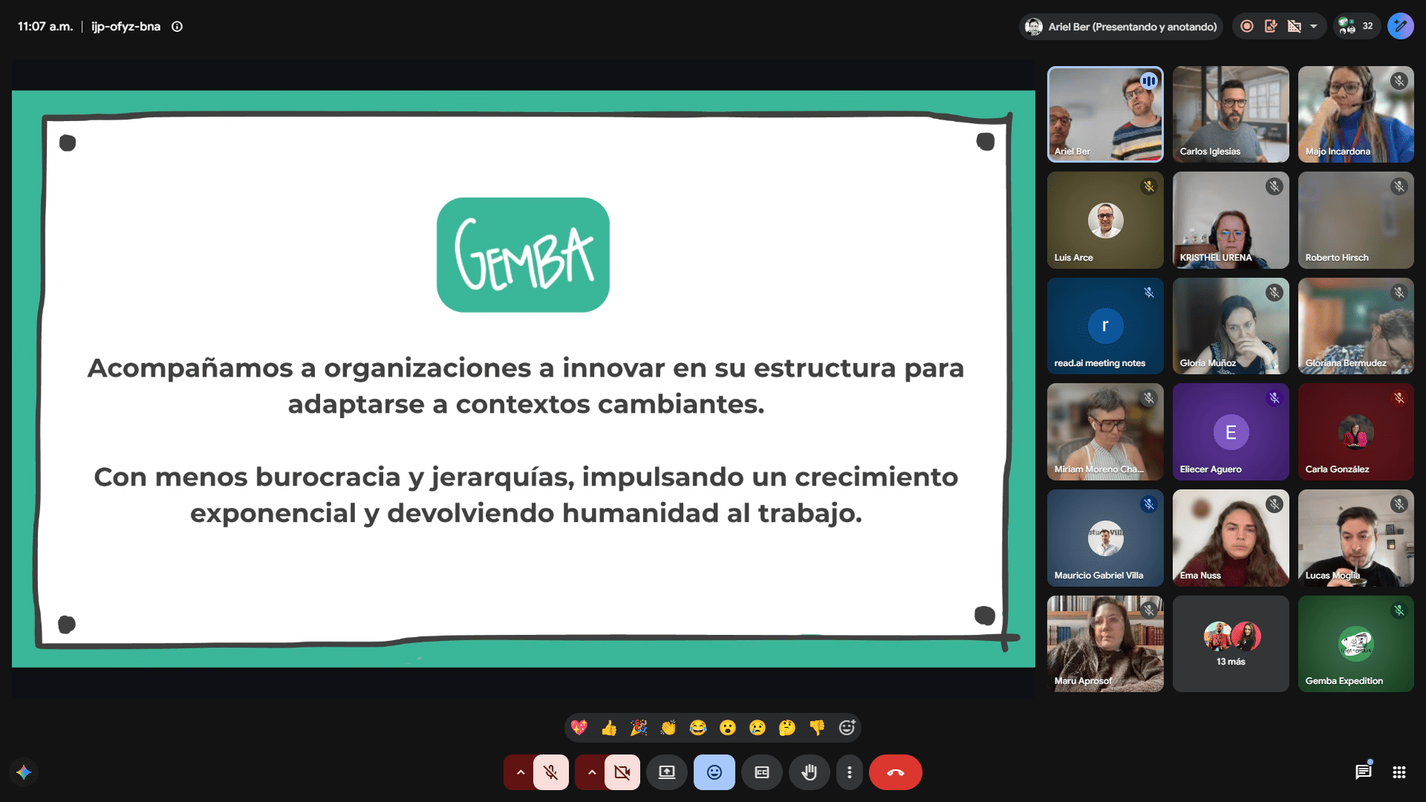The height and width of the screenshot is (802, 1426).
Task: Open Gemini note-taking pencil button
Action: 1400,27
